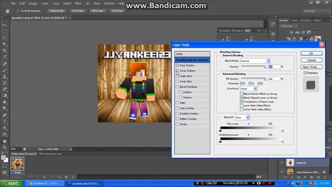Select the Gradient tool

click(5, 96)
